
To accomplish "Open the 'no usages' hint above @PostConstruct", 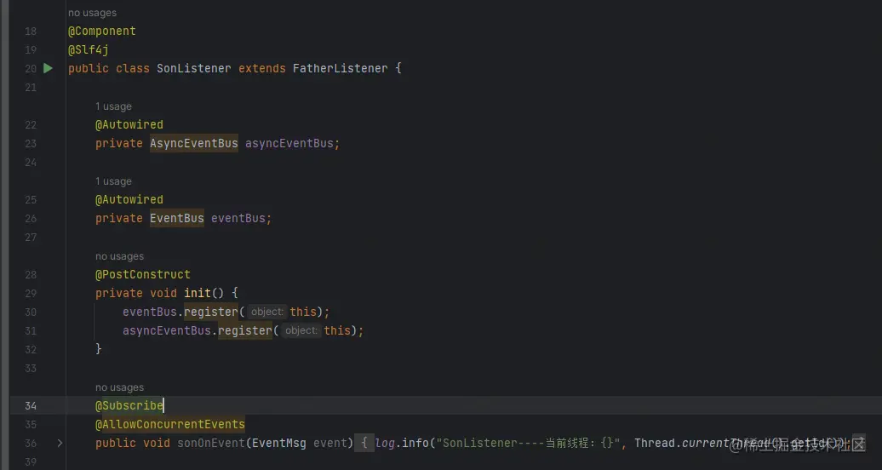I will pos(119,256).
